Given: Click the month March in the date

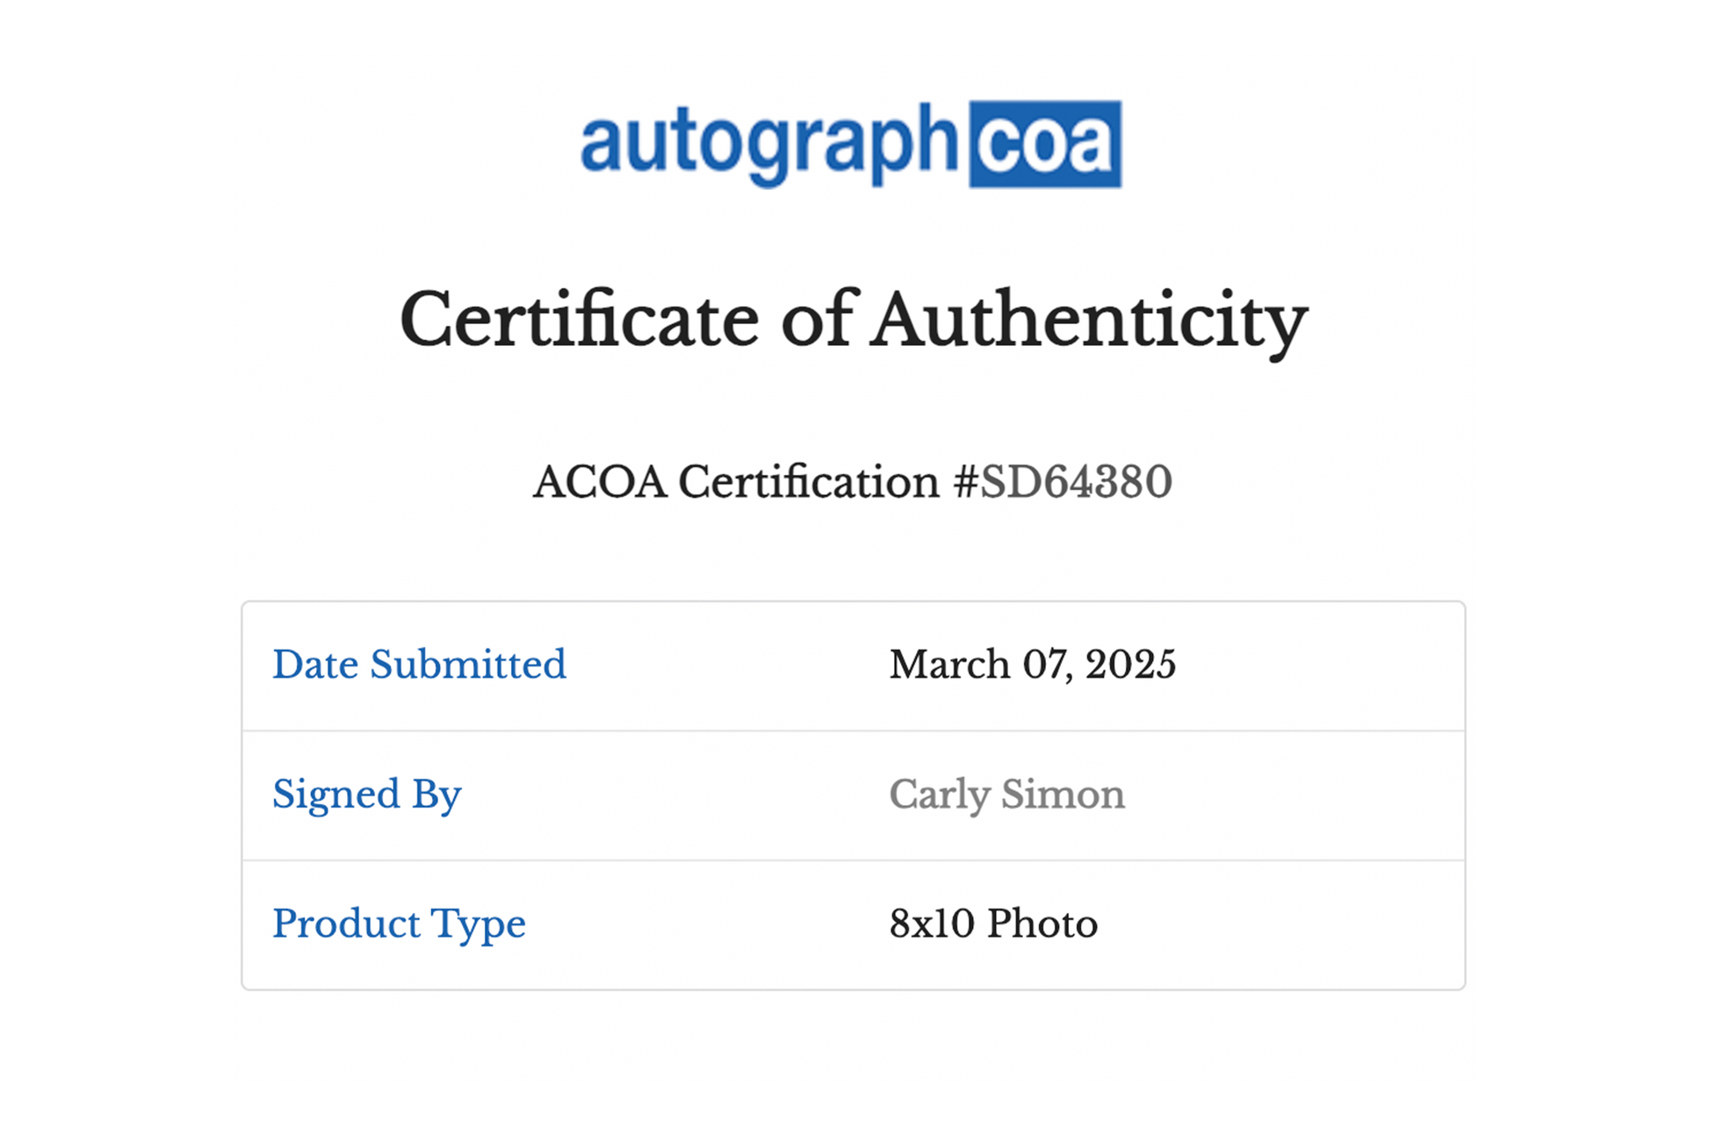Looking at the screenshot, I should pos(949,665).
